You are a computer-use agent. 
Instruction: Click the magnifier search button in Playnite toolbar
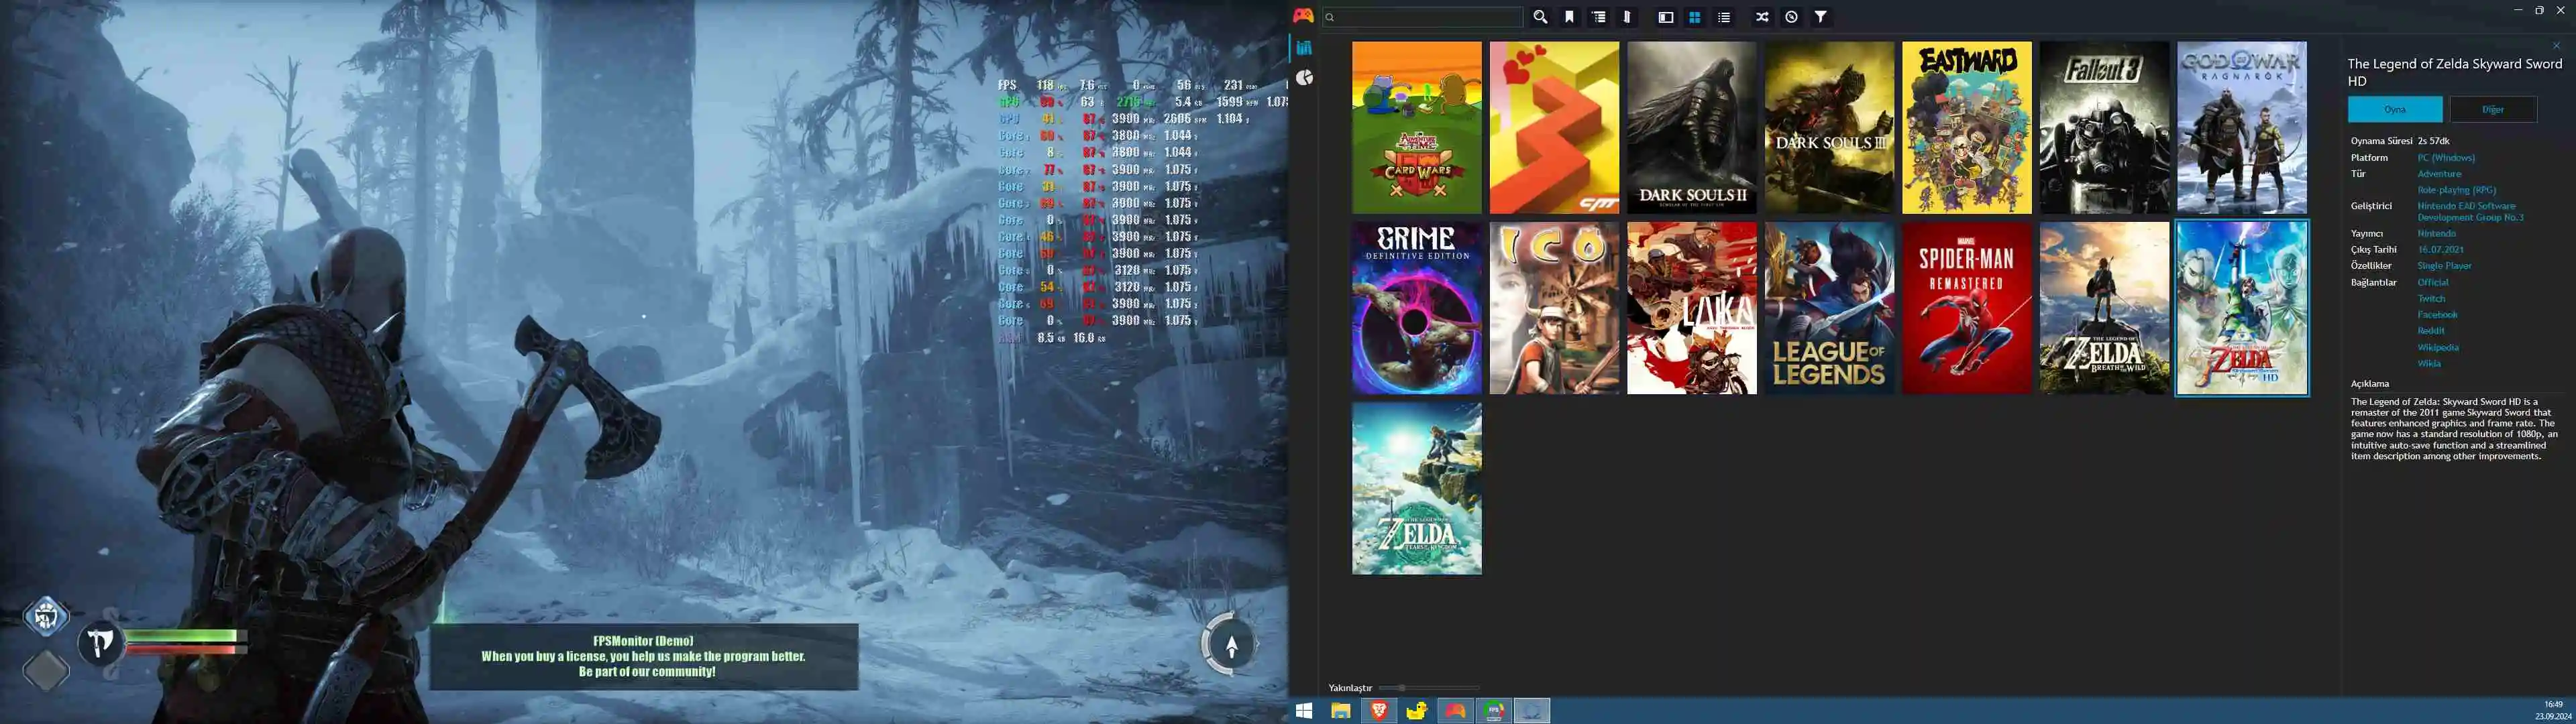(1540, 17)
